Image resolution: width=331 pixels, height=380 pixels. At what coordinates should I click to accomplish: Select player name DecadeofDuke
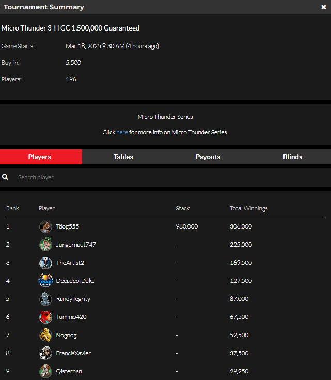coord(75,281)
